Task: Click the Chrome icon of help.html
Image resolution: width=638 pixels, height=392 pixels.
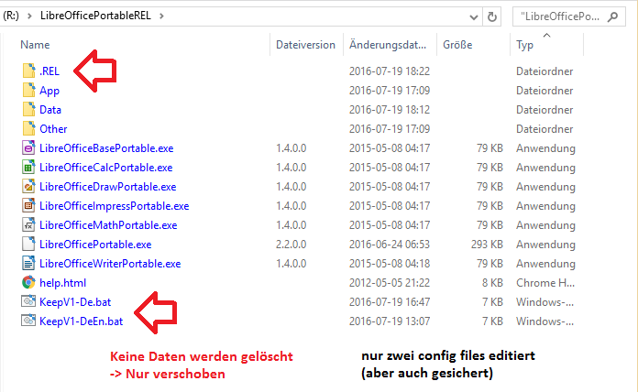Action: 28,282
